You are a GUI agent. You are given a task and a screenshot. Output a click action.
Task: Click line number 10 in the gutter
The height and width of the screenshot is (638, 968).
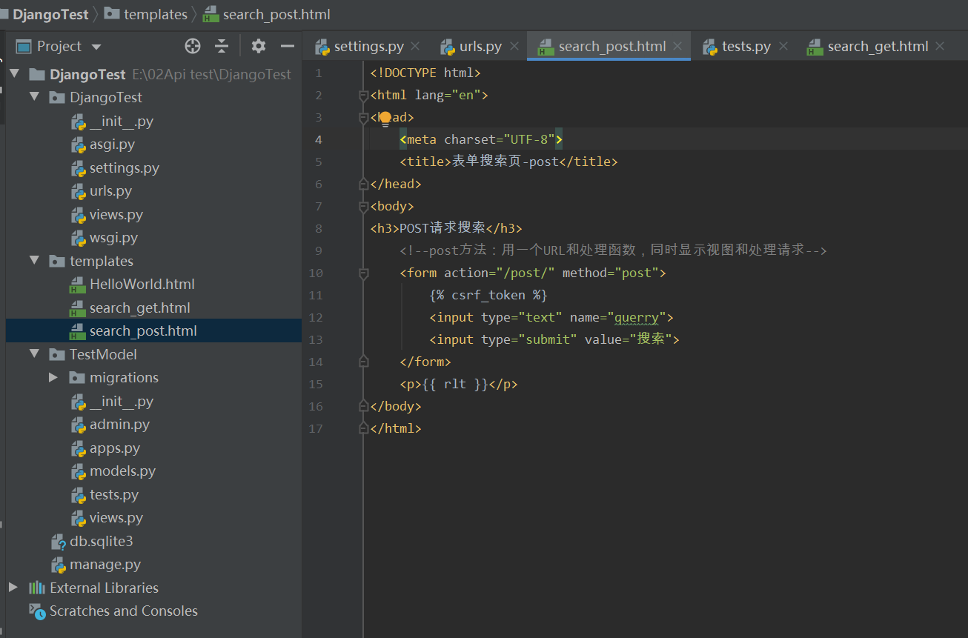click(316, 273)
